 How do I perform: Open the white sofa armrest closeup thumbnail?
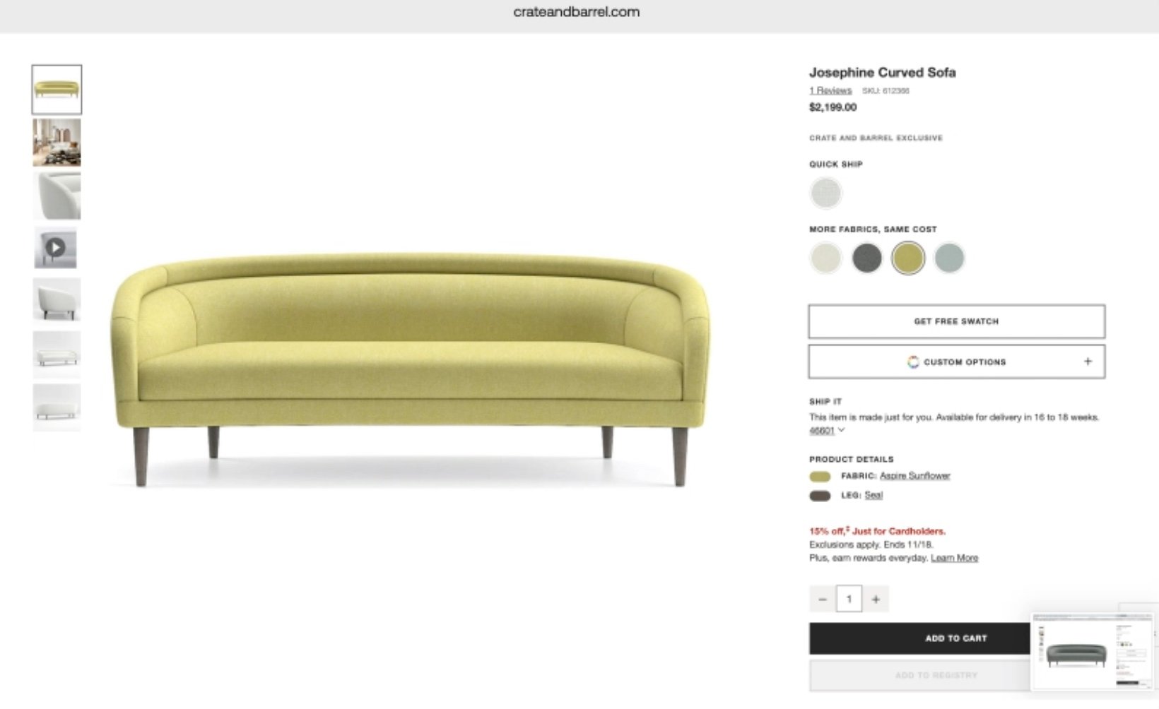click(x=57, y=196)
